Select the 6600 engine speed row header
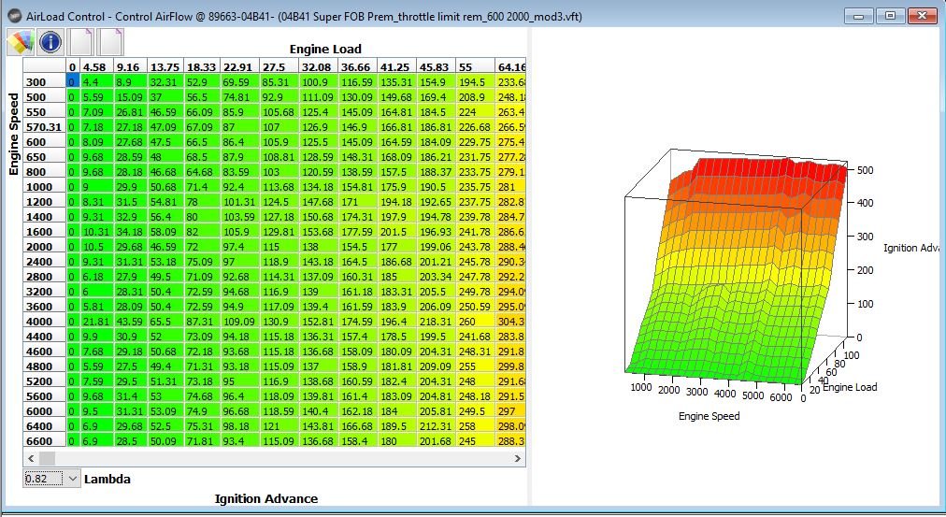The height and width of the screenshot is (517, 946). pos(44,440)
